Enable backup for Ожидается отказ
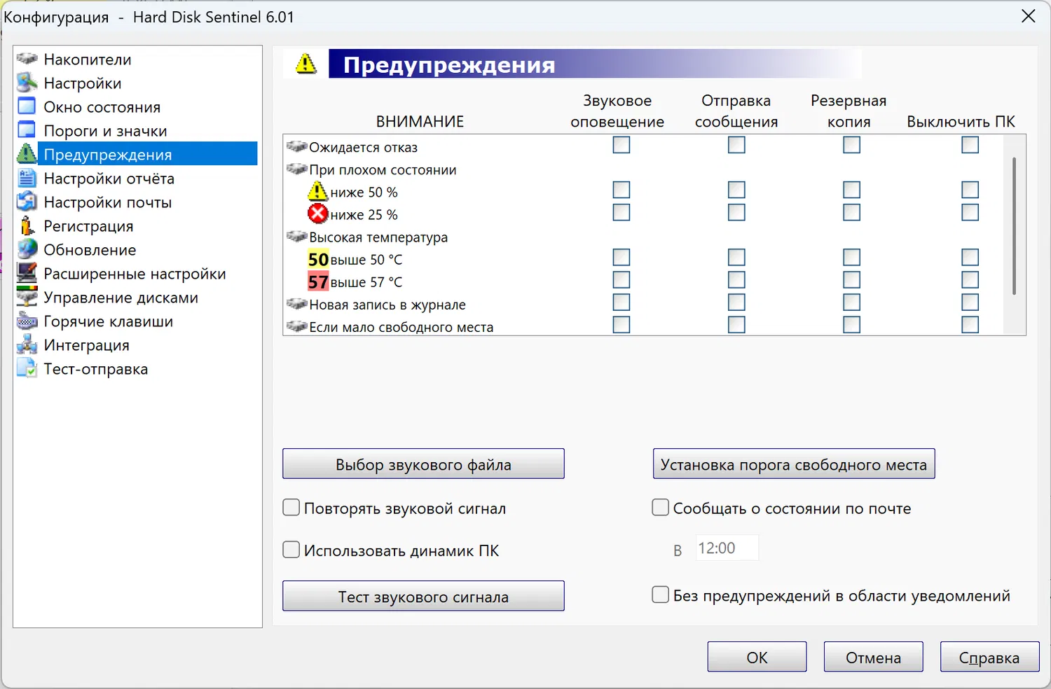 (851, 145)
